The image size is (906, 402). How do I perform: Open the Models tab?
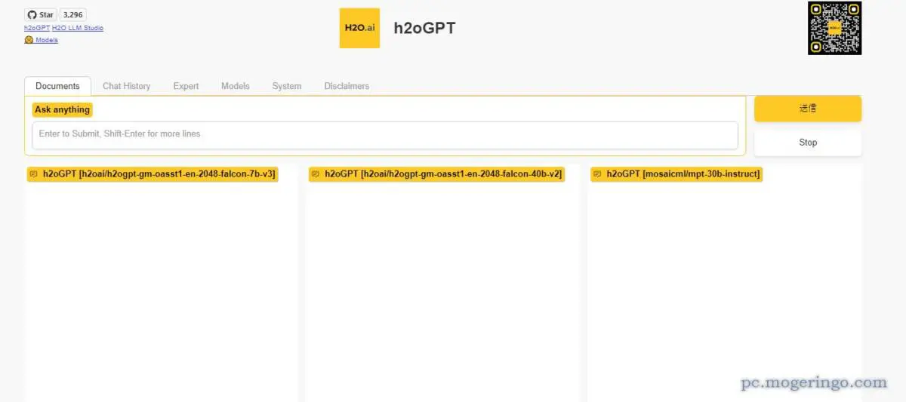pyautogui.click(x=236, y=86)
